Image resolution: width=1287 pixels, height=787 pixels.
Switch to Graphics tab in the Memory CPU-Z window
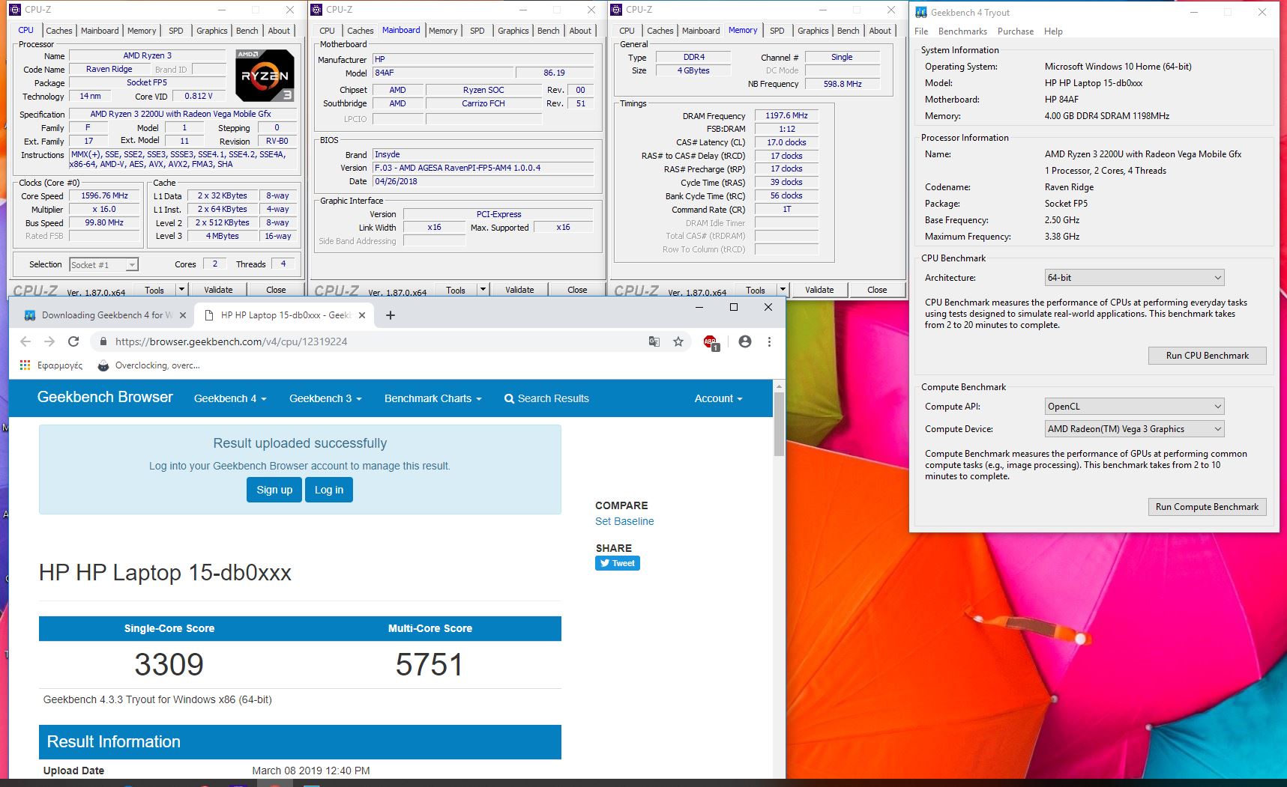pos(813,31)
